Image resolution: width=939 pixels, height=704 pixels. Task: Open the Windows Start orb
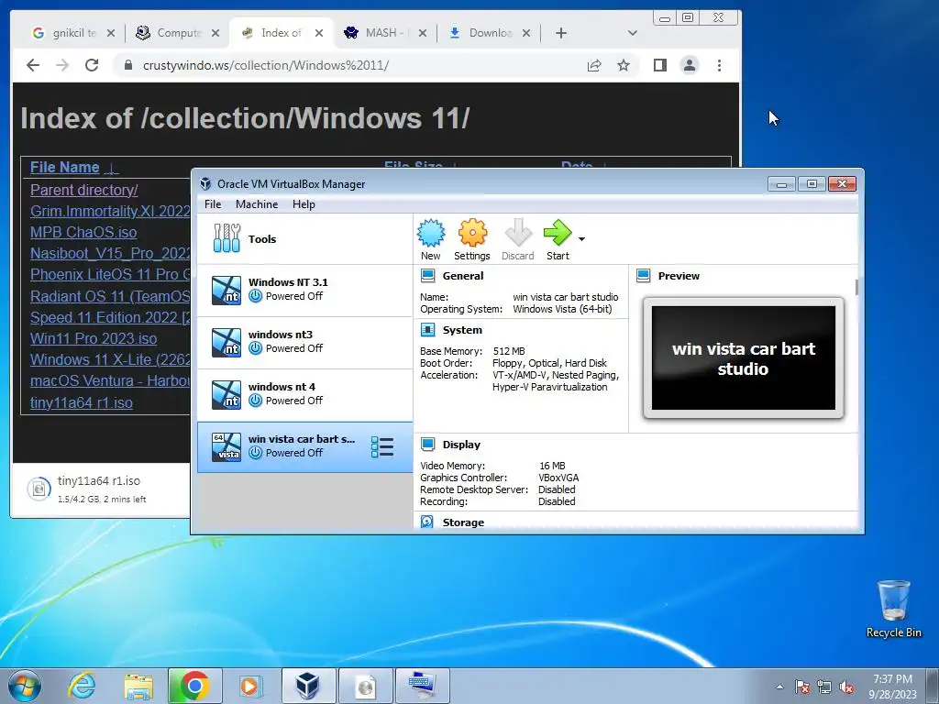pyautogui.click(x=25, y=686)
